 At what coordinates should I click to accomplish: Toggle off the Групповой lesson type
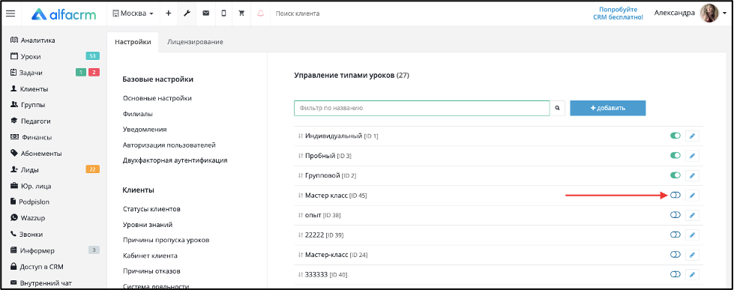675,175
